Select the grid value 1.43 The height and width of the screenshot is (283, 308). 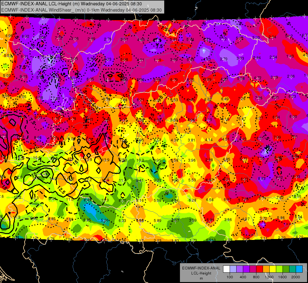pyautogui.click(x=290, y=56)
